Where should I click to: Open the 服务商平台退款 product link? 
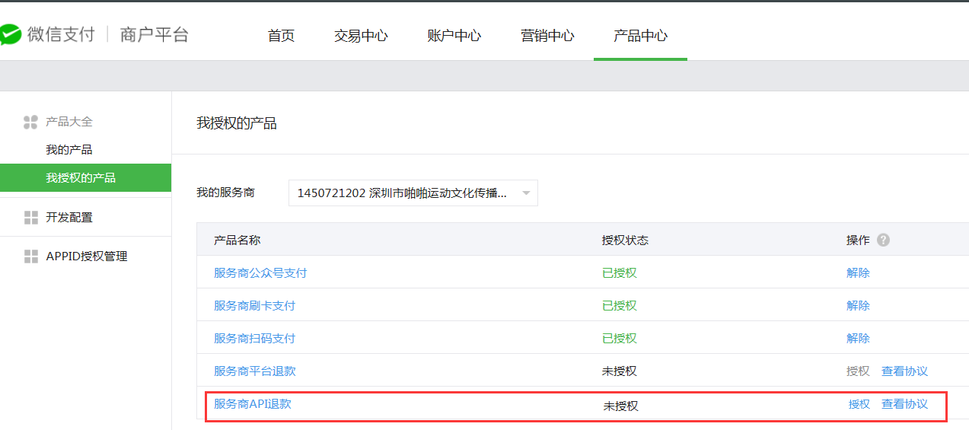click(x=254, y=371)
